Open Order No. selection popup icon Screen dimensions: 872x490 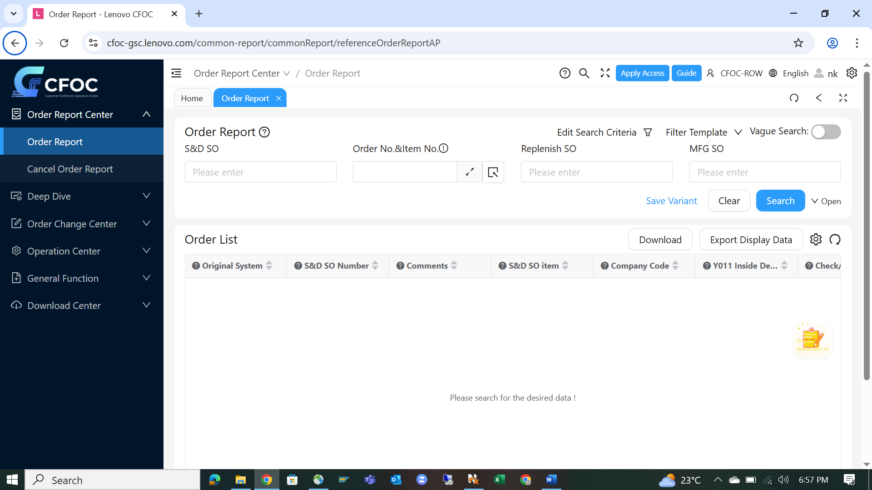coord(493,172)
